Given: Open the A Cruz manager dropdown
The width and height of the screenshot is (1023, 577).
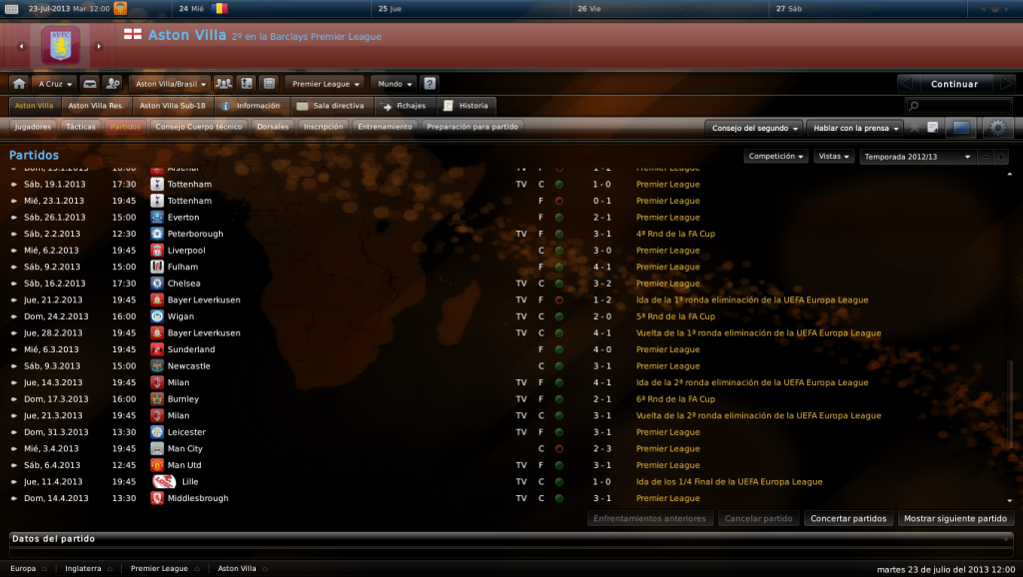Looking at the screenshot, I should coord(54,84).
